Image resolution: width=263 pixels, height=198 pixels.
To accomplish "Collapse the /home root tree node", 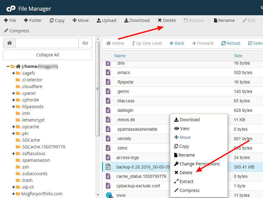I will point(8,67).
